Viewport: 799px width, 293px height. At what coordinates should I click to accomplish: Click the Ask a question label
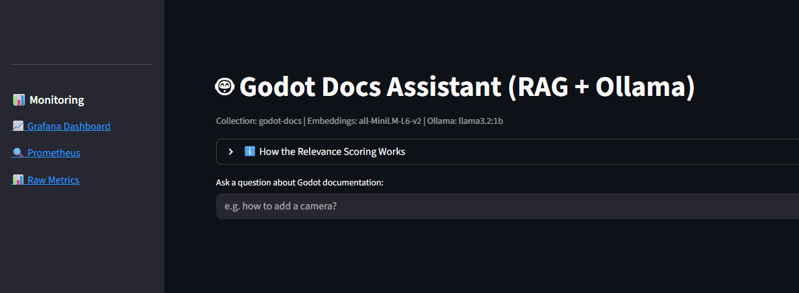pos(300,183)
